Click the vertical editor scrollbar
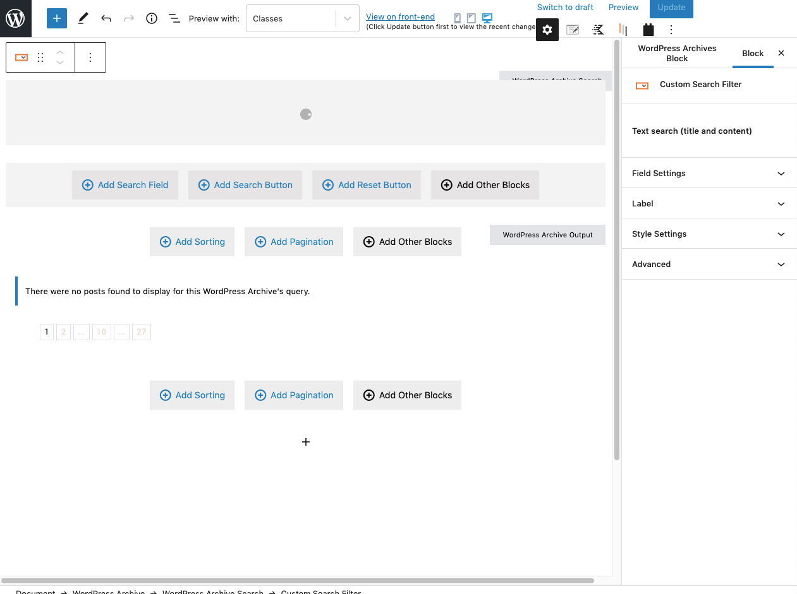The image size is (797, 594). (x=616, y=249)
